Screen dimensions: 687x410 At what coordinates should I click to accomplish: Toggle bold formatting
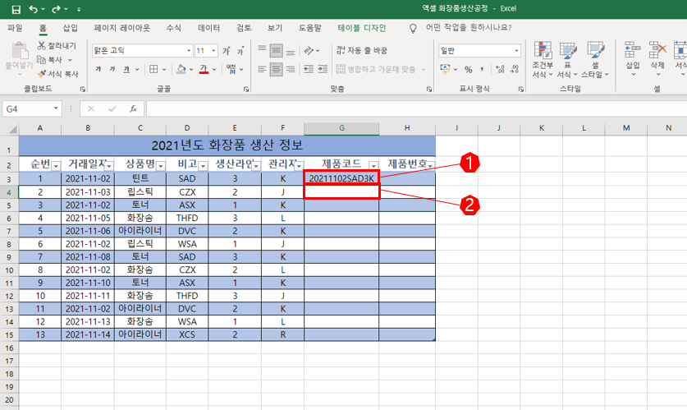point(98,69)
